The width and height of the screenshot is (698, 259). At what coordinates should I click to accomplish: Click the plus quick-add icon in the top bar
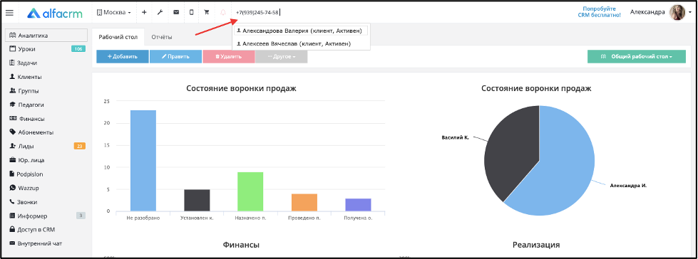pos(144,12)
